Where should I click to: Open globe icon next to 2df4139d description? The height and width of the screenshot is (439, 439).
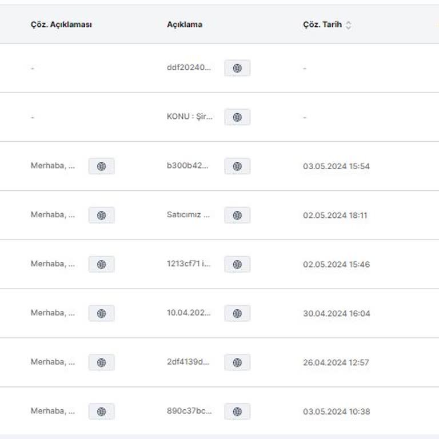(x=237, y=362)
